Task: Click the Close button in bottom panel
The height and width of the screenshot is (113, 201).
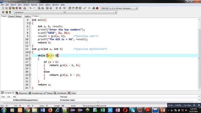Action: click(72, 93)
